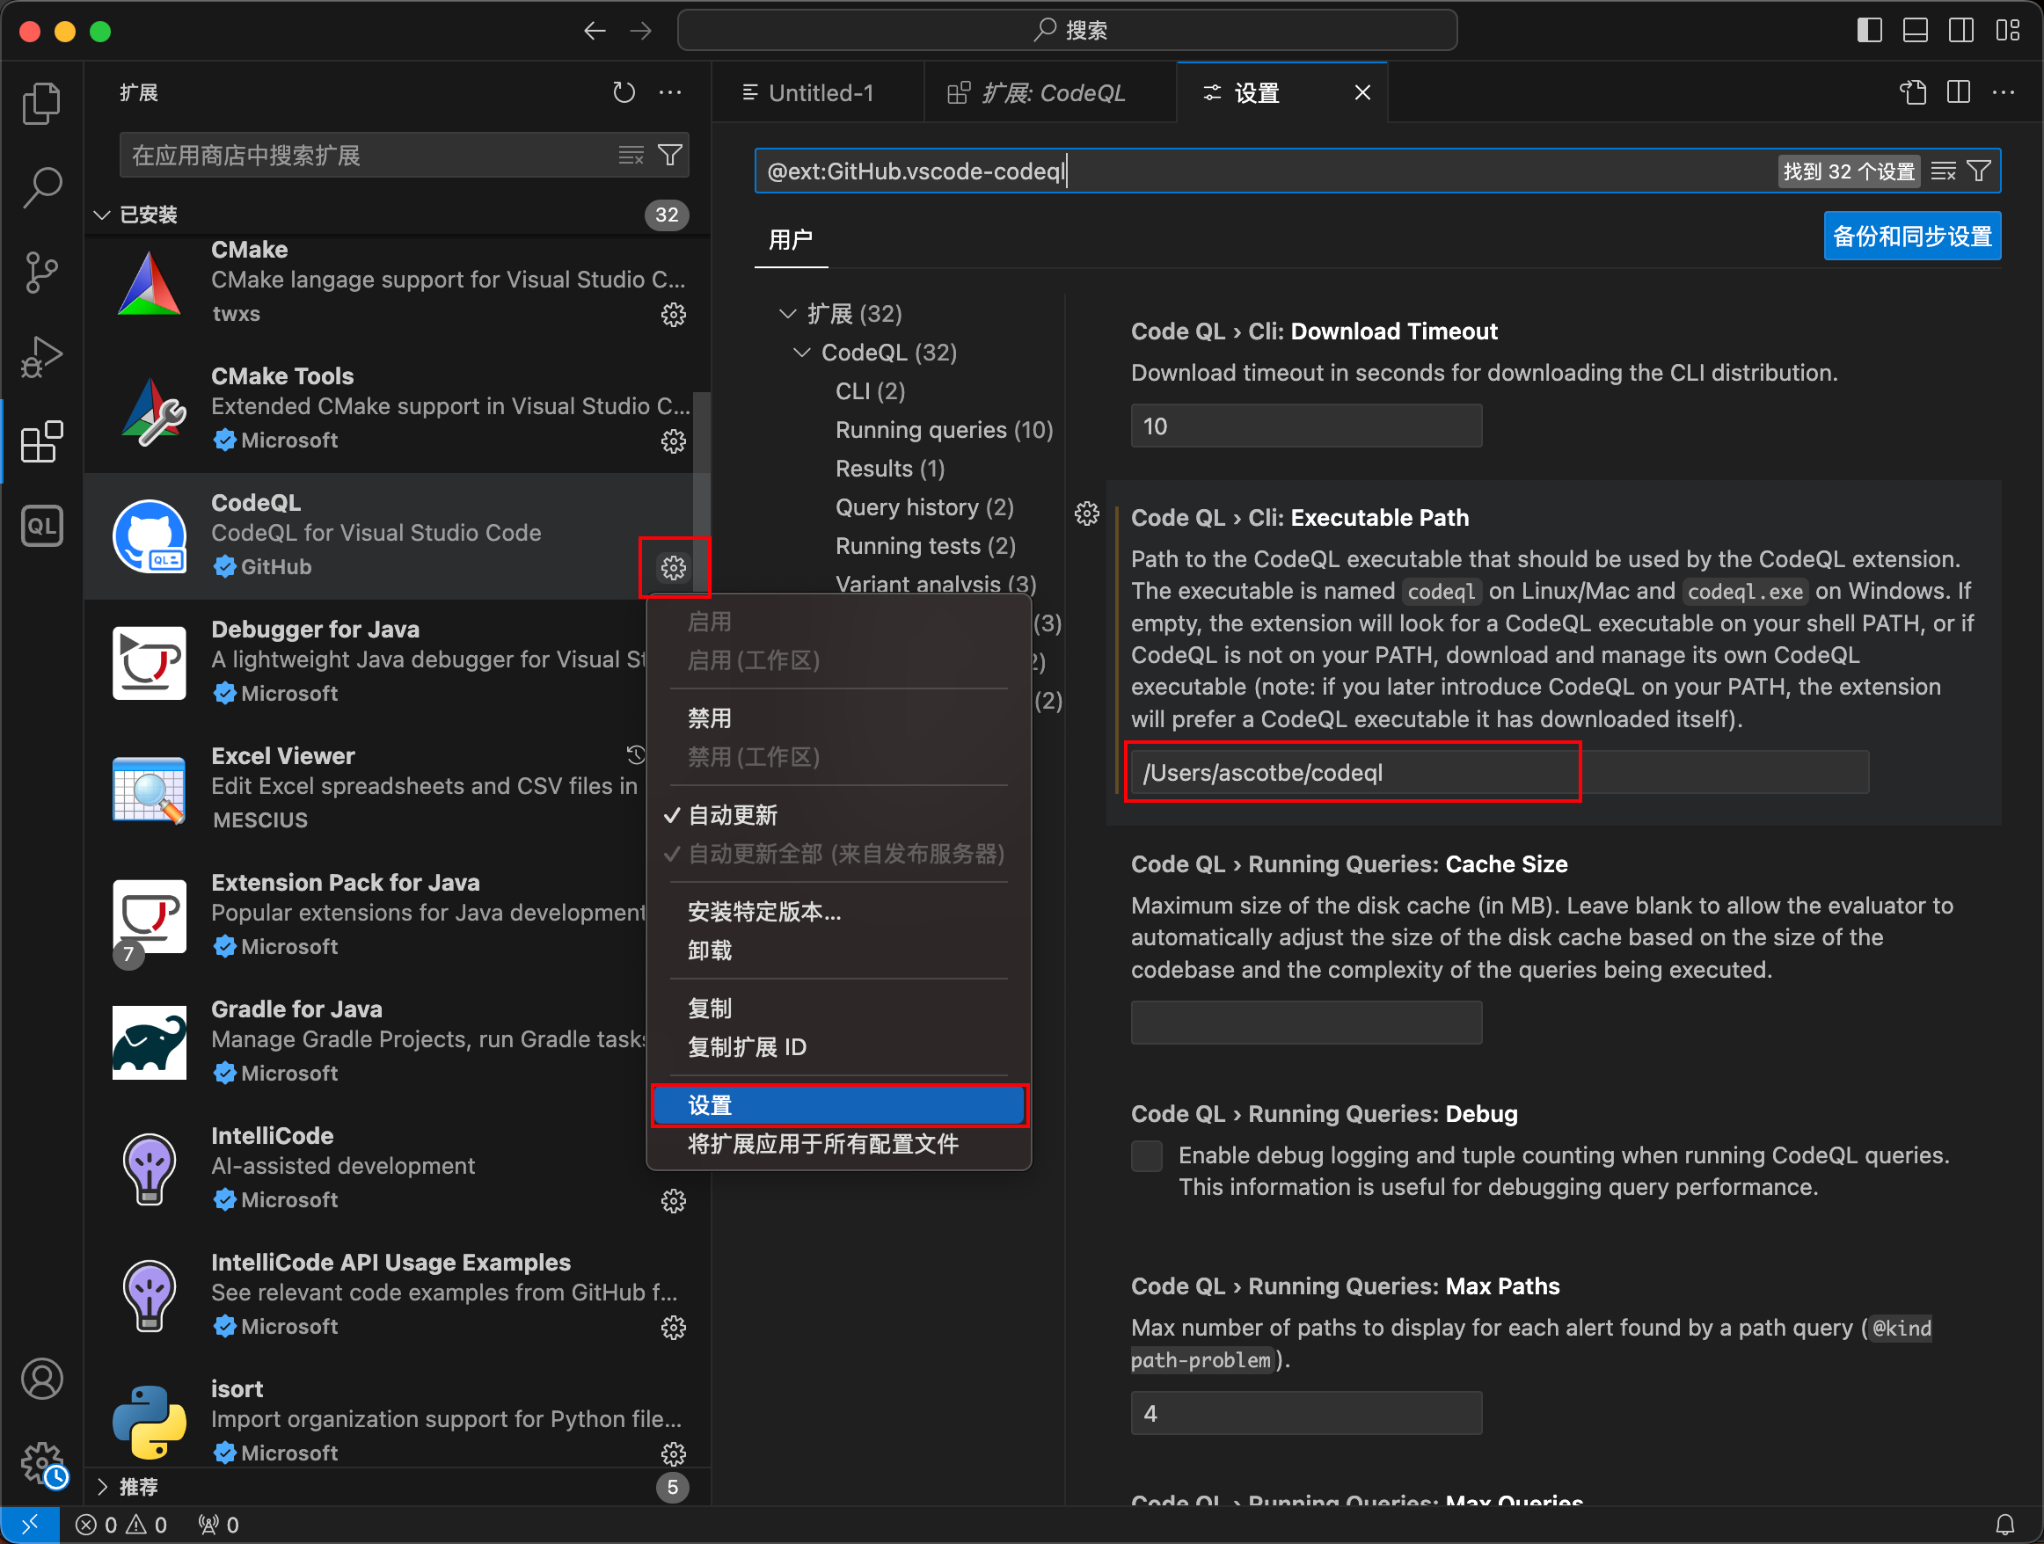Open Settings JSON file icon
Screen dimensions: 2044x1544
point(1913,92)
